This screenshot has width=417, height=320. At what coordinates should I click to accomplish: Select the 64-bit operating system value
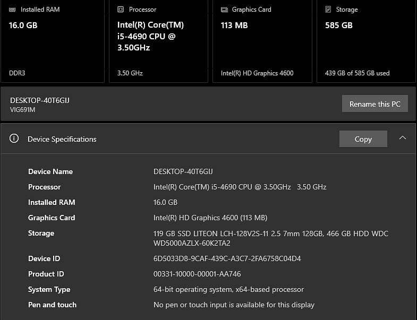(228, 289)
